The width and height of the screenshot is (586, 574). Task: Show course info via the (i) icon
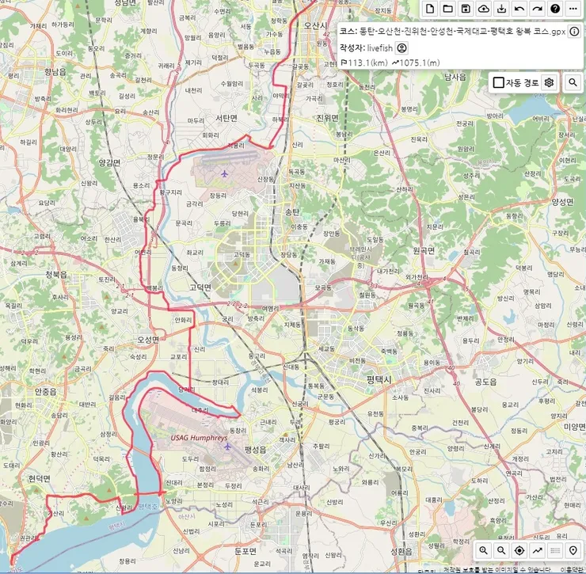click(x=574, y=32)
